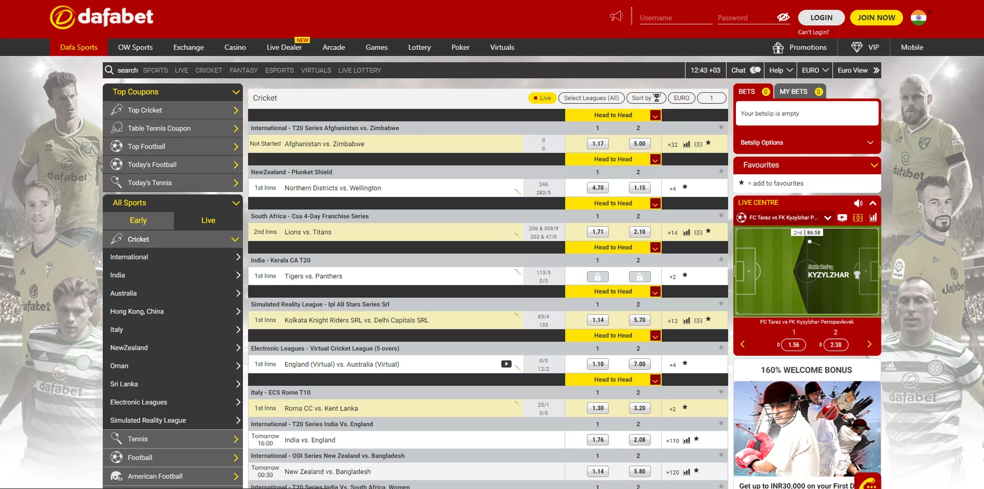Image resolution: width=984 pixels, height=489 pixels.
Task: Collapse the All Sports section
Action: coord(236,203)
